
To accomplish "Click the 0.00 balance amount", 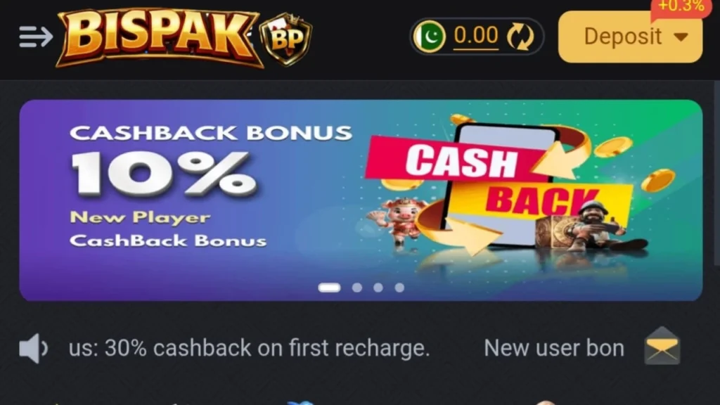I will [x=476, y=36].
